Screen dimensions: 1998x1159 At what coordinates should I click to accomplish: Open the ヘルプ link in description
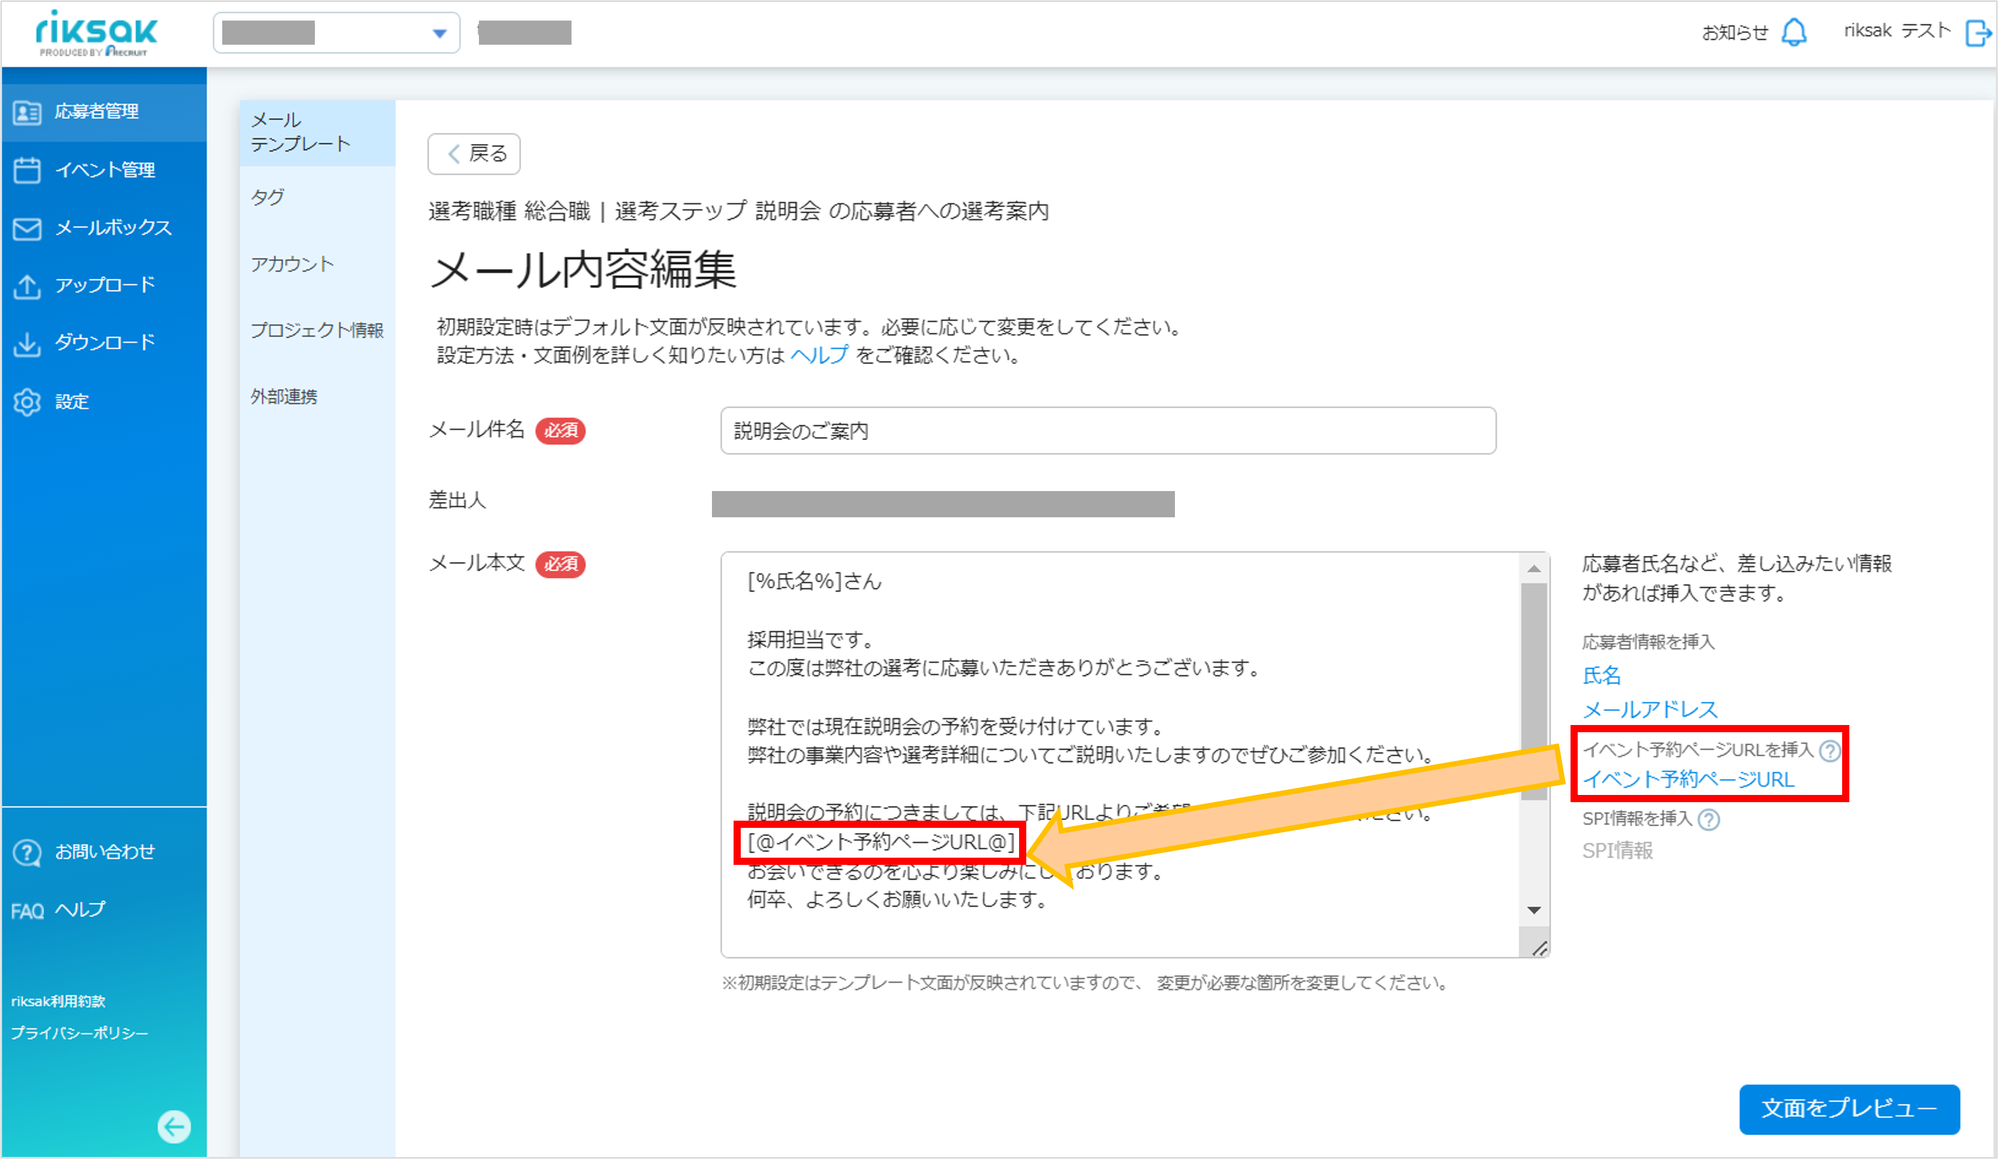(819, 355)
